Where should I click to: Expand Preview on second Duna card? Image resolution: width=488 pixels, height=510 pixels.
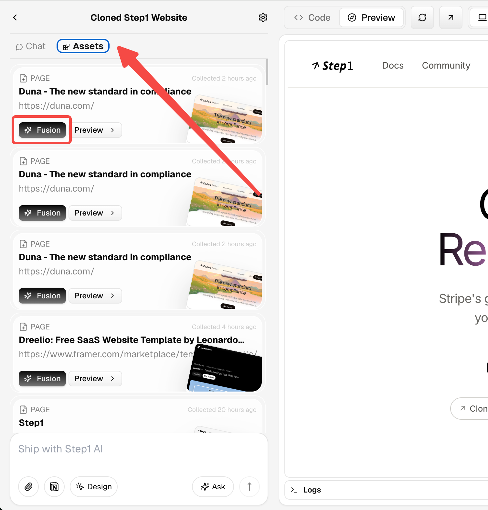[x=95, y=213]
